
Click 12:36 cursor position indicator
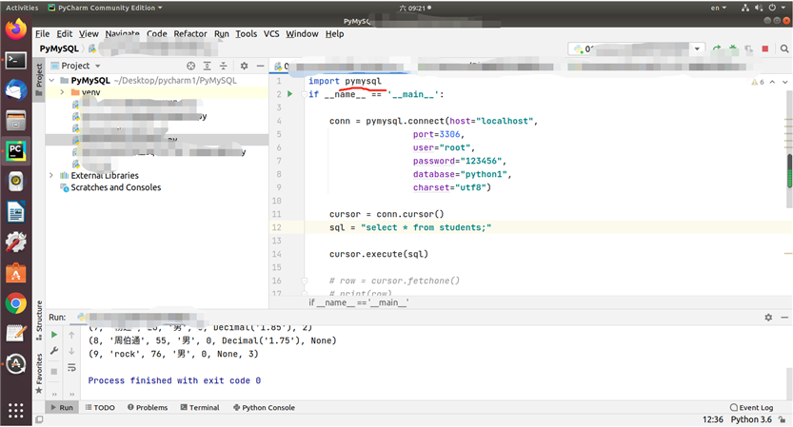tap(713, 419)
